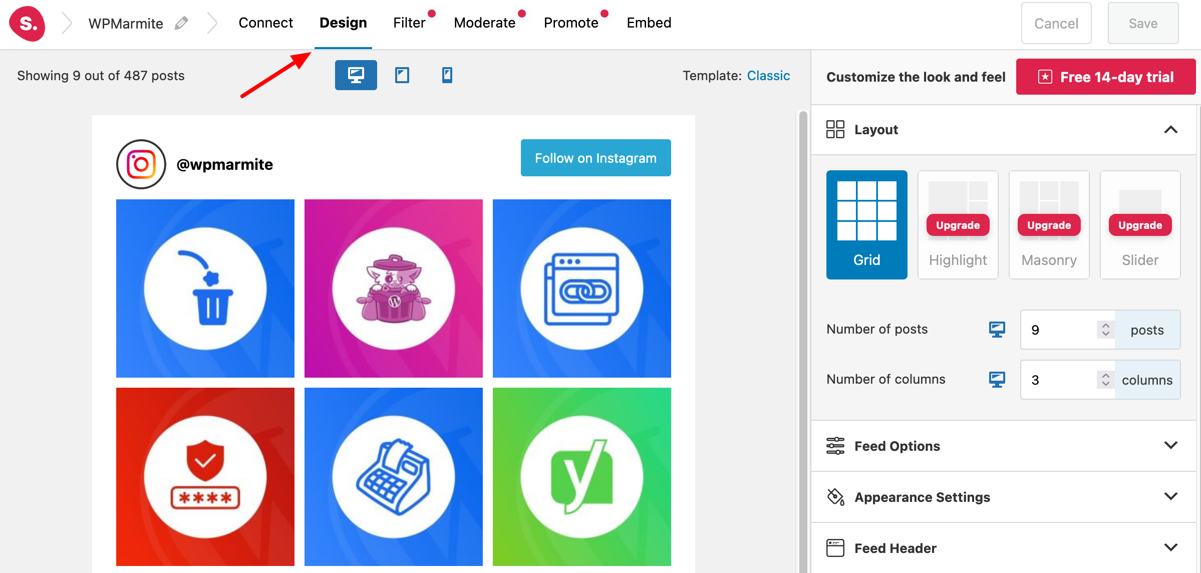Click the @wpmarmite username text
The image size is (1201, 573).
(225, 164)
